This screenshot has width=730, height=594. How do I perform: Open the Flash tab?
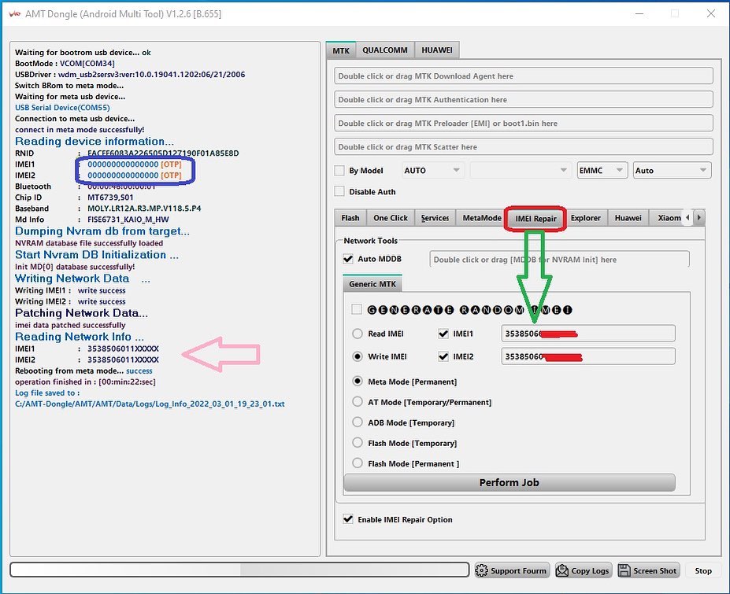pyautogui.click(x=350, y=218)
